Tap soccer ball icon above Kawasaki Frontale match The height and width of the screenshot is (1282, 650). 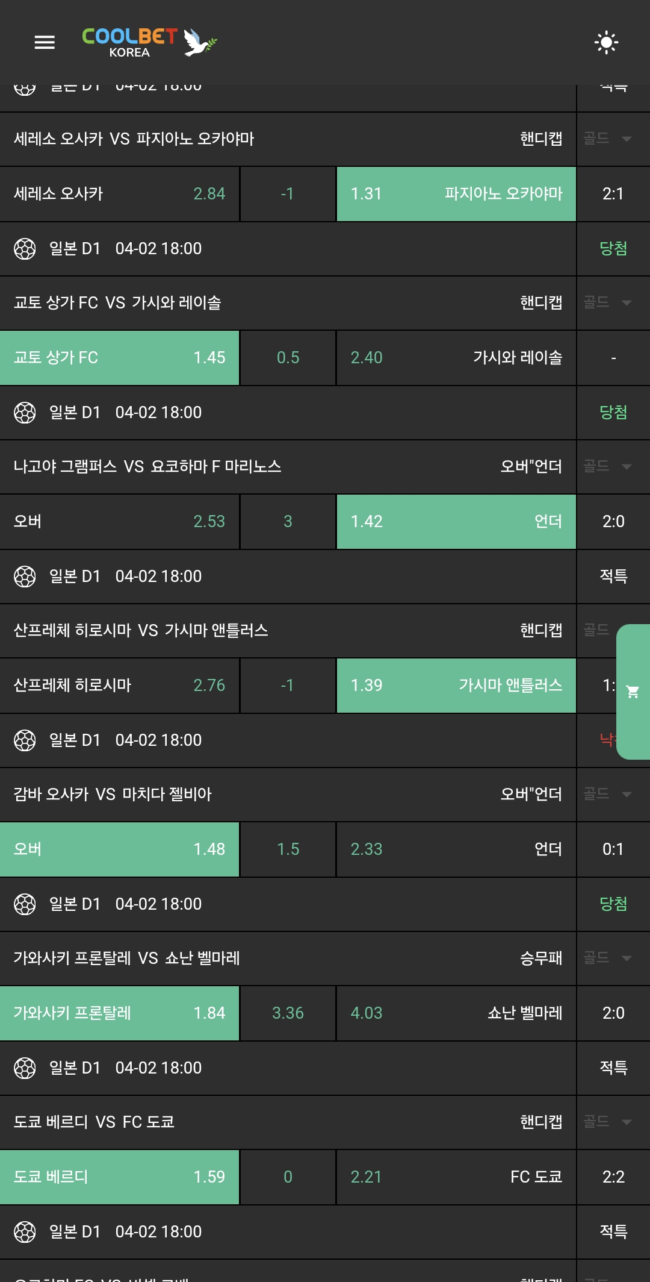coord(25,904)
